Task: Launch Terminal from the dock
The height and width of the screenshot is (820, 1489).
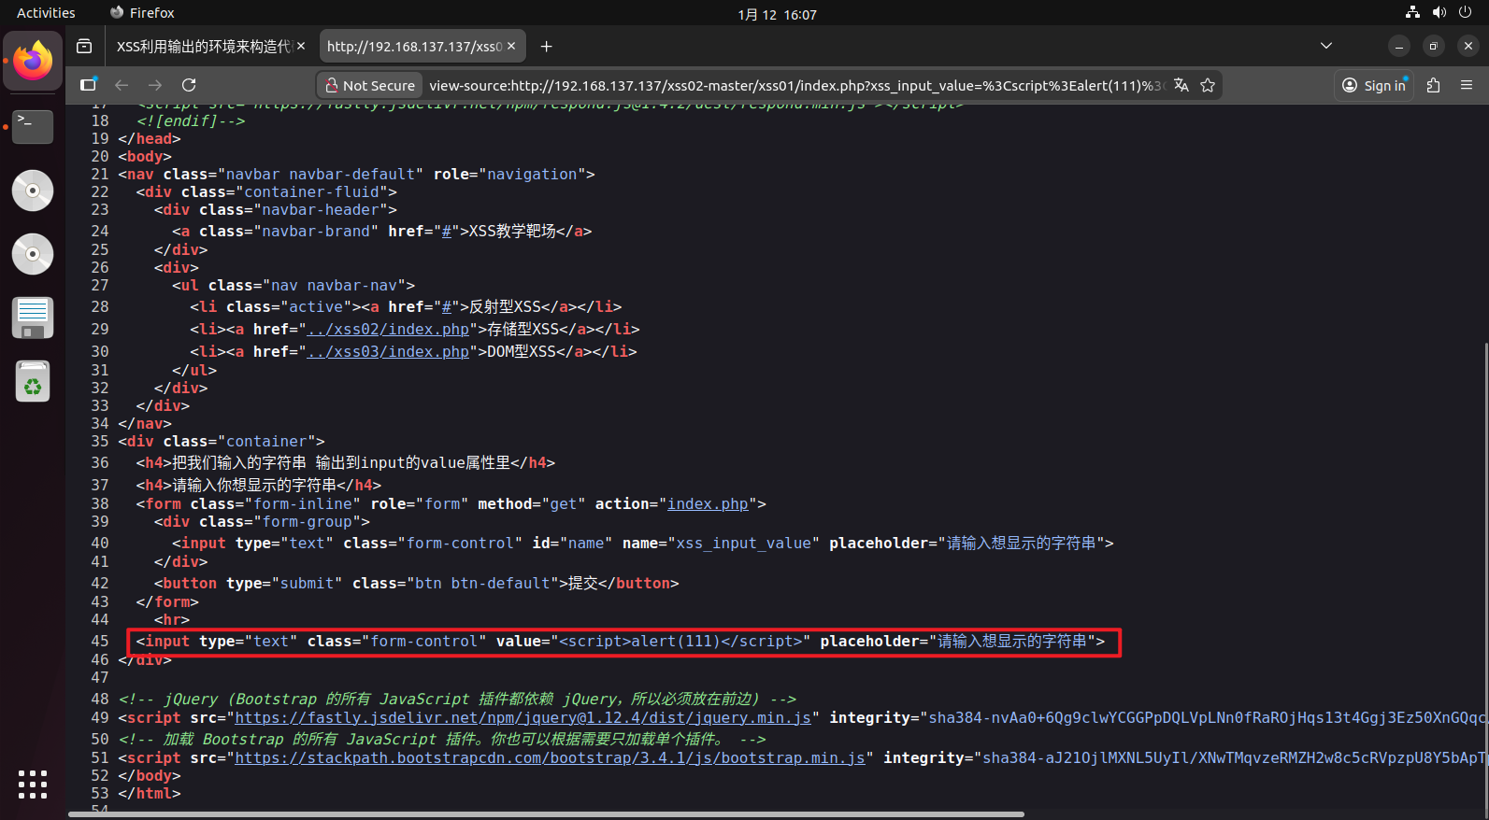Action: (33, 126)
